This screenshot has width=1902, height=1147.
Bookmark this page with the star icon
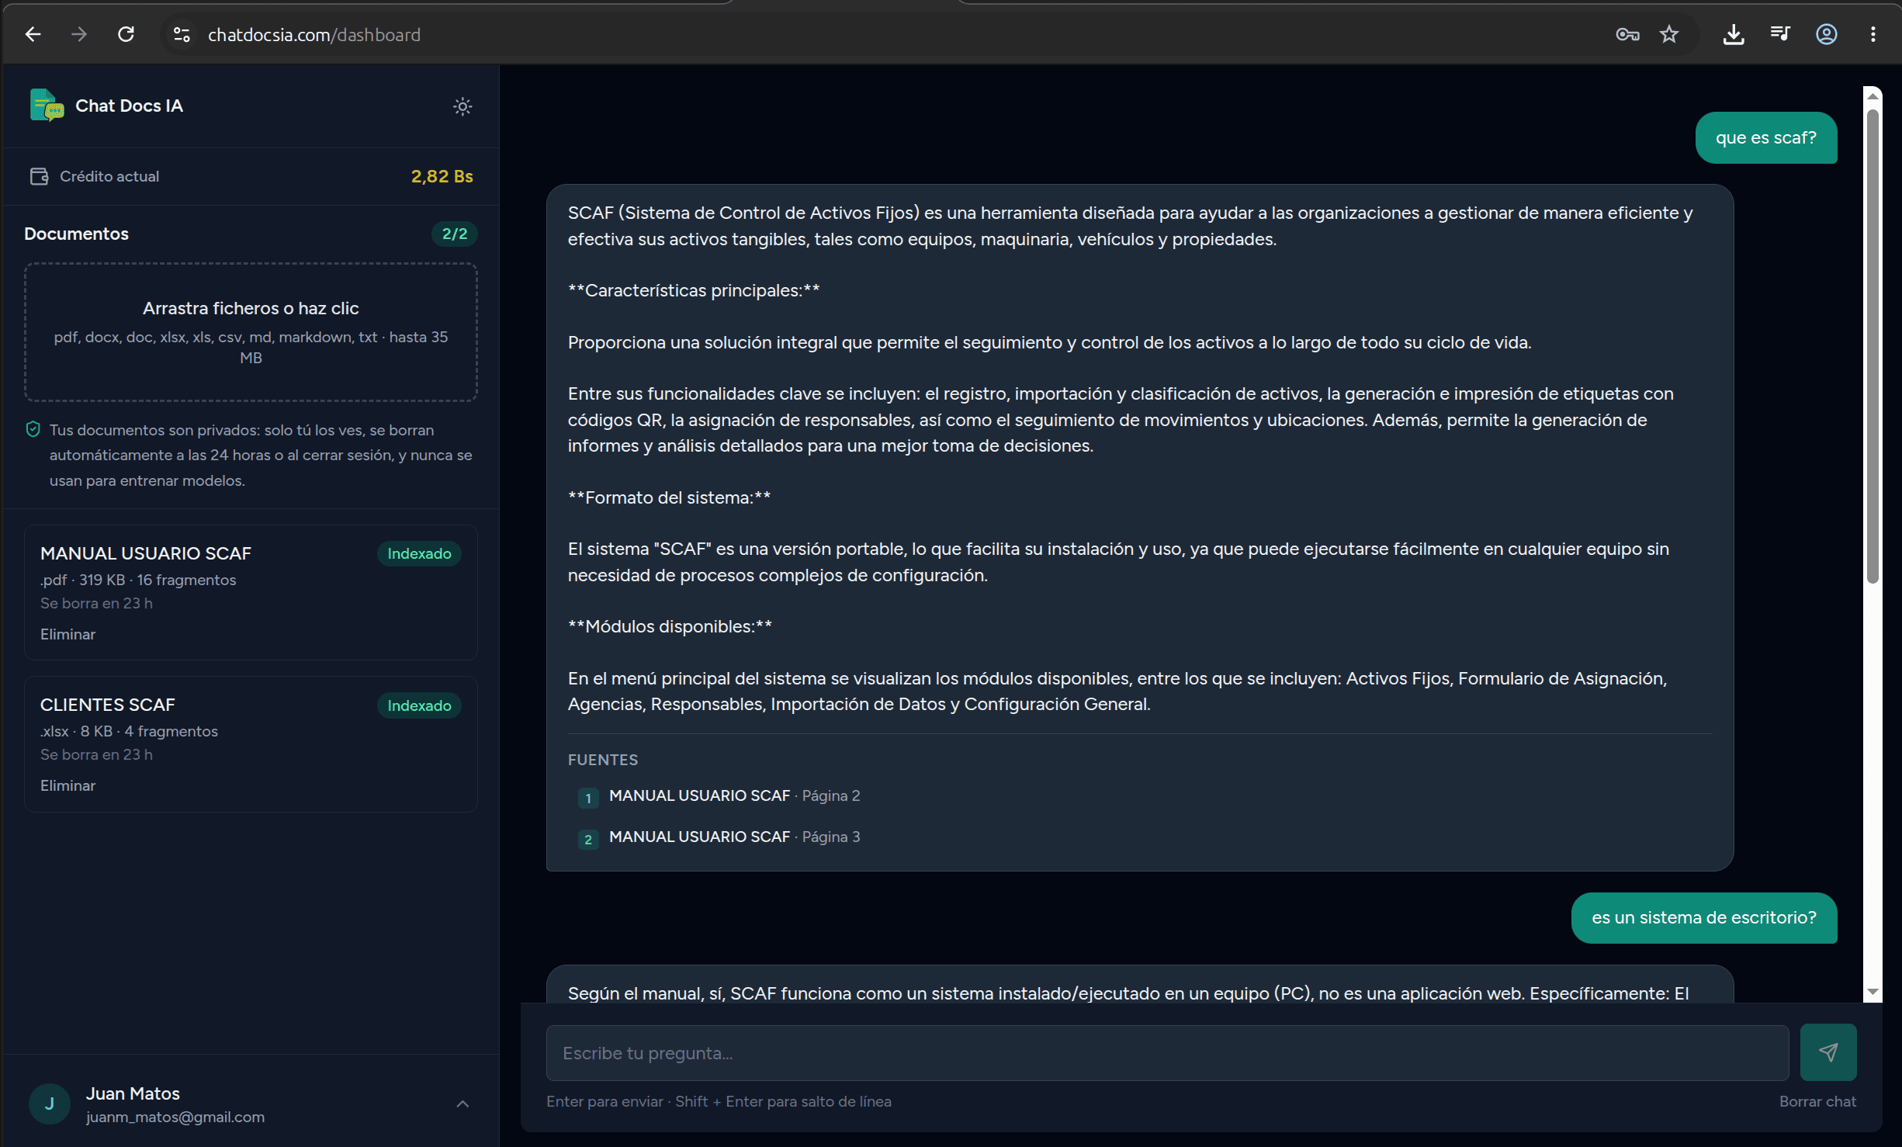pos(1669,34)
